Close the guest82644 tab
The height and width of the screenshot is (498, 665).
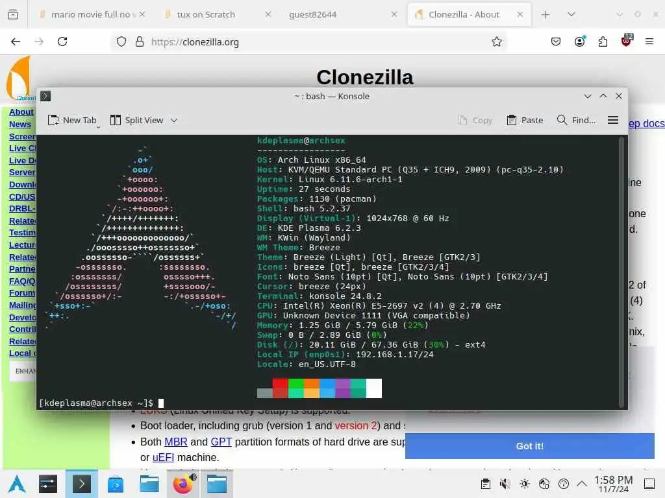click(394, 14)
